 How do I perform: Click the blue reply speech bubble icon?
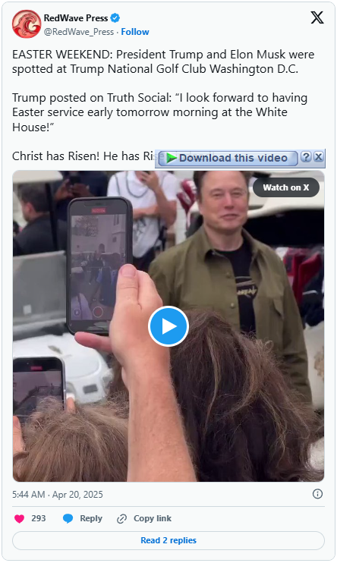pyautogui.click(x=68, y=518)
